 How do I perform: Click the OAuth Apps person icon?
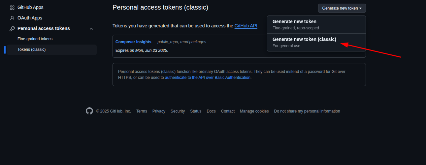click(x=12, y=18)
